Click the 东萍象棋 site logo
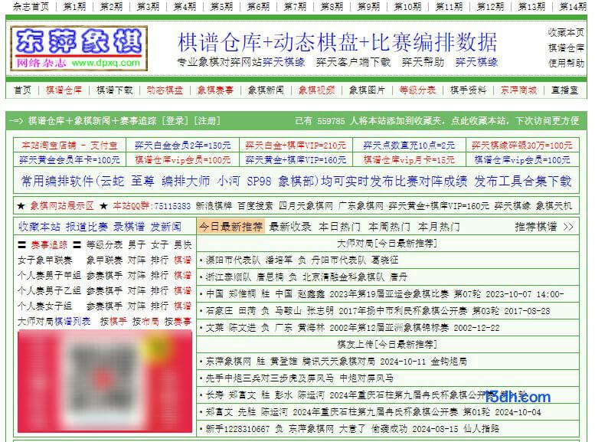The image size is (595, 442). coord(79,48)
